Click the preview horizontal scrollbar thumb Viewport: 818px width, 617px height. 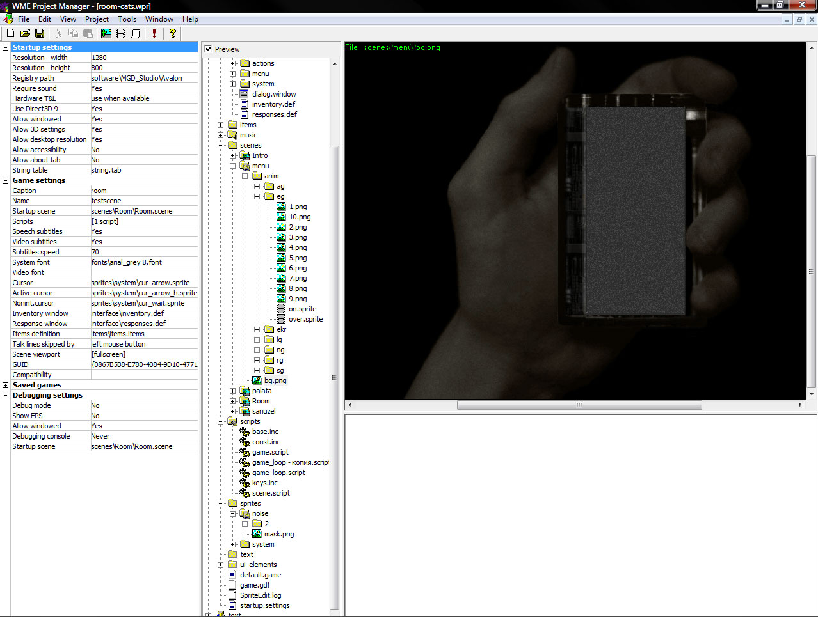(x=579, y=405)
